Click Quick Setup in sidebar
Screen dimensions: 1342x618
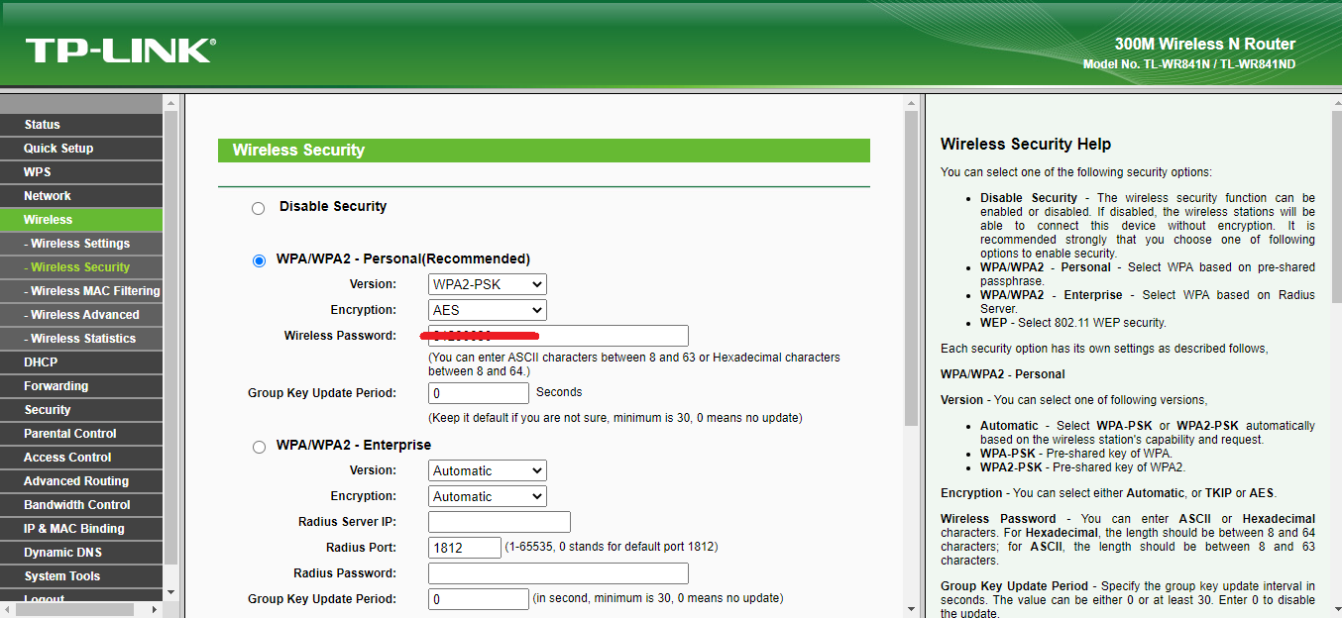[58, 149]
